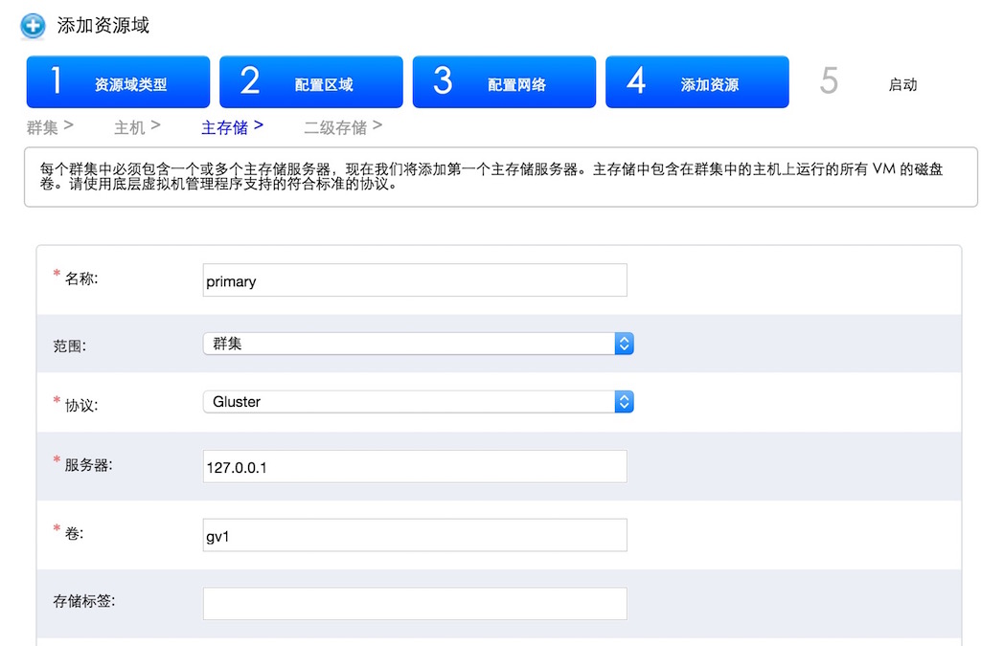
Task: Open the 协议 dropdown showing Gluster
Action: (x=418, y=402)
